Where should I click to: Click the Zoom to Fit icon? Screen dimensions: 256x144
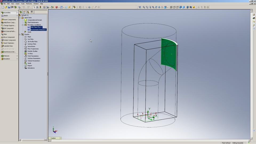[x=144, y=7]
